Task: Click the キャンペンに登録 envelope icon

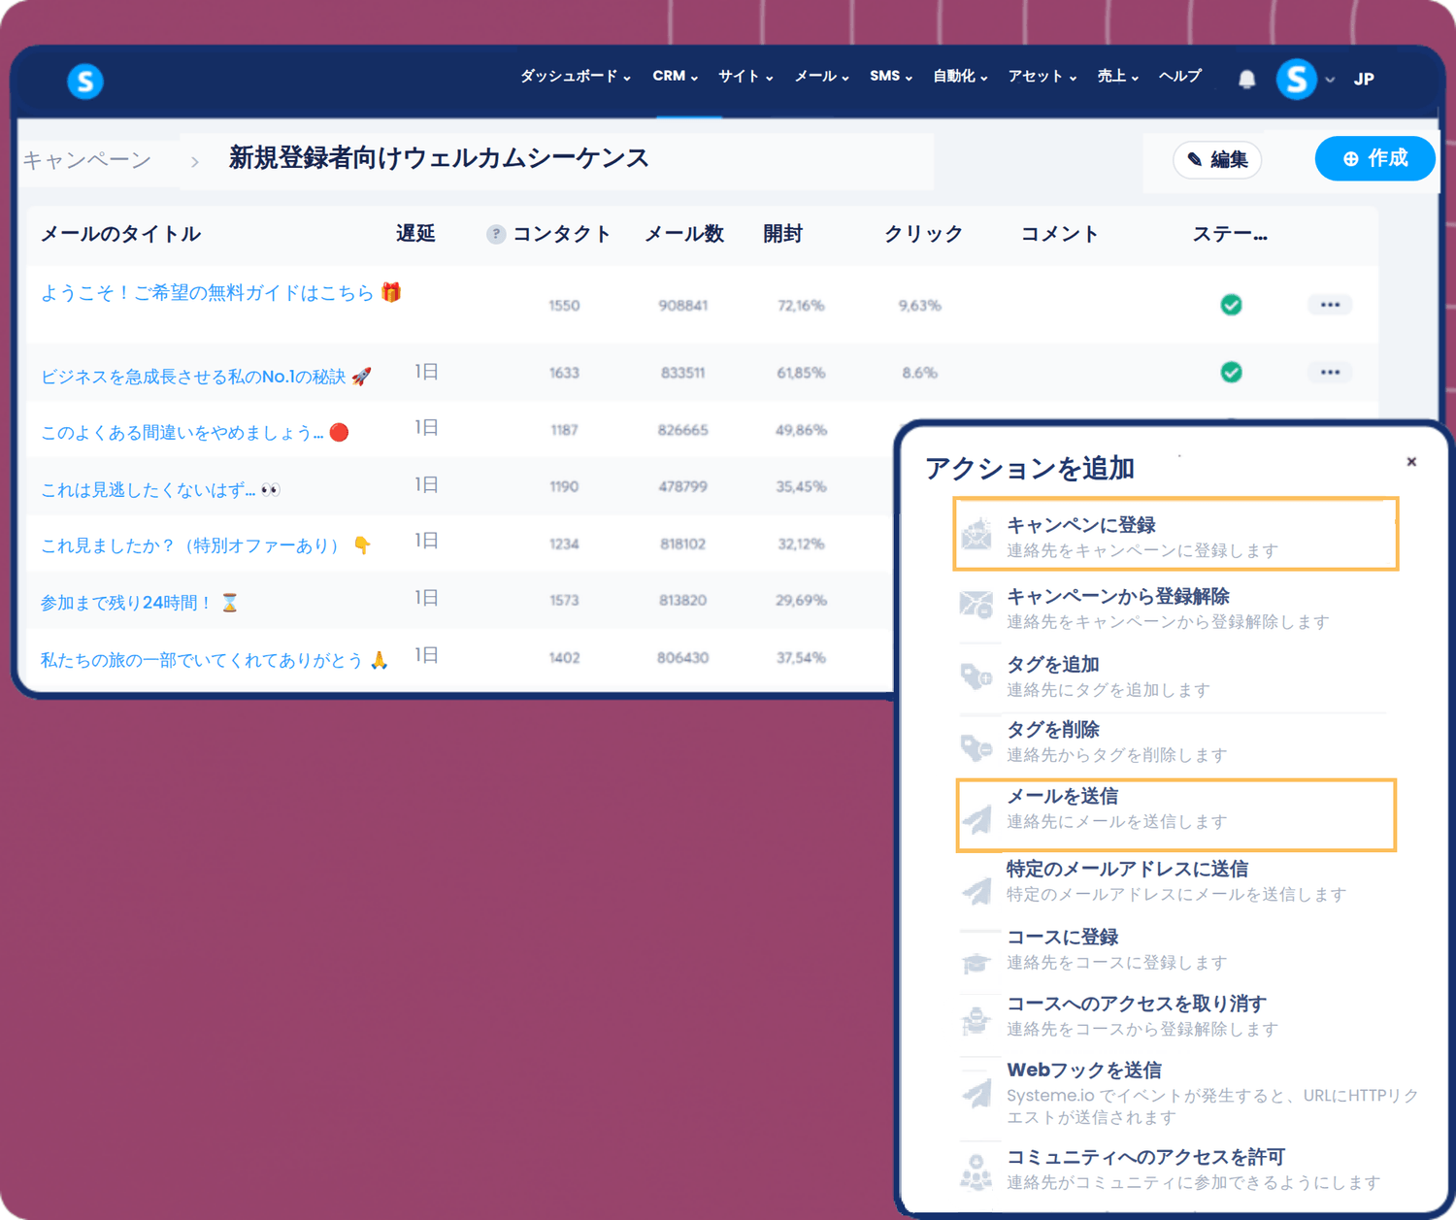Action: 976,534
